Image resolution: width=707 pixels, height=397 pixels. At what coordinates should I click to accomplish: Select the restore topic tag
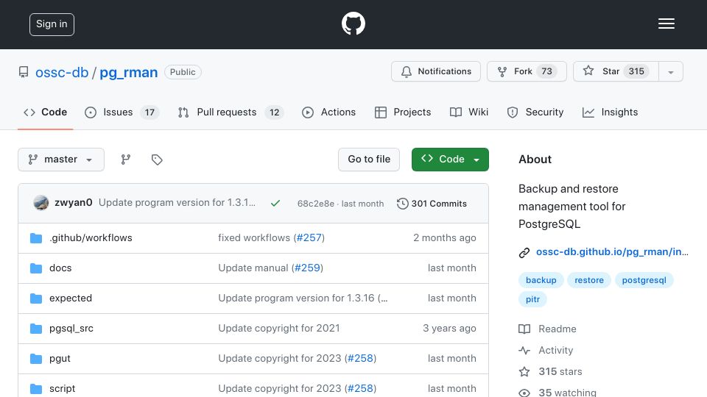[589, 280]
